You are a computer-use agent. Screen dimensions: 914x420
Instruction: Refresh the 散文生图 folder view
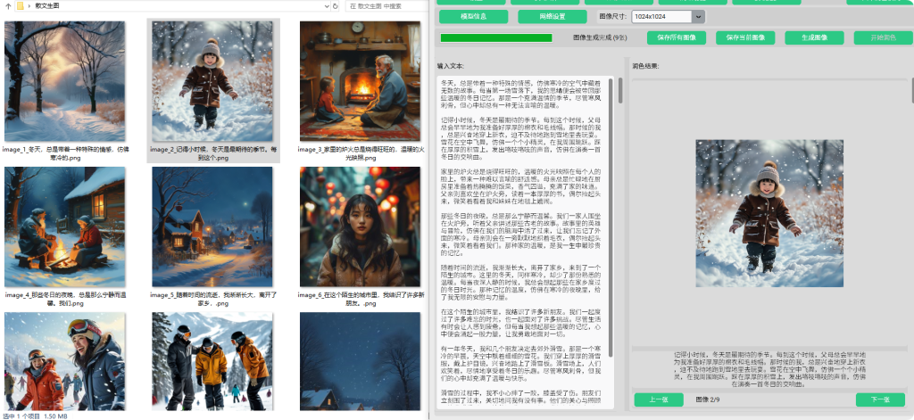tap(336, 6)
